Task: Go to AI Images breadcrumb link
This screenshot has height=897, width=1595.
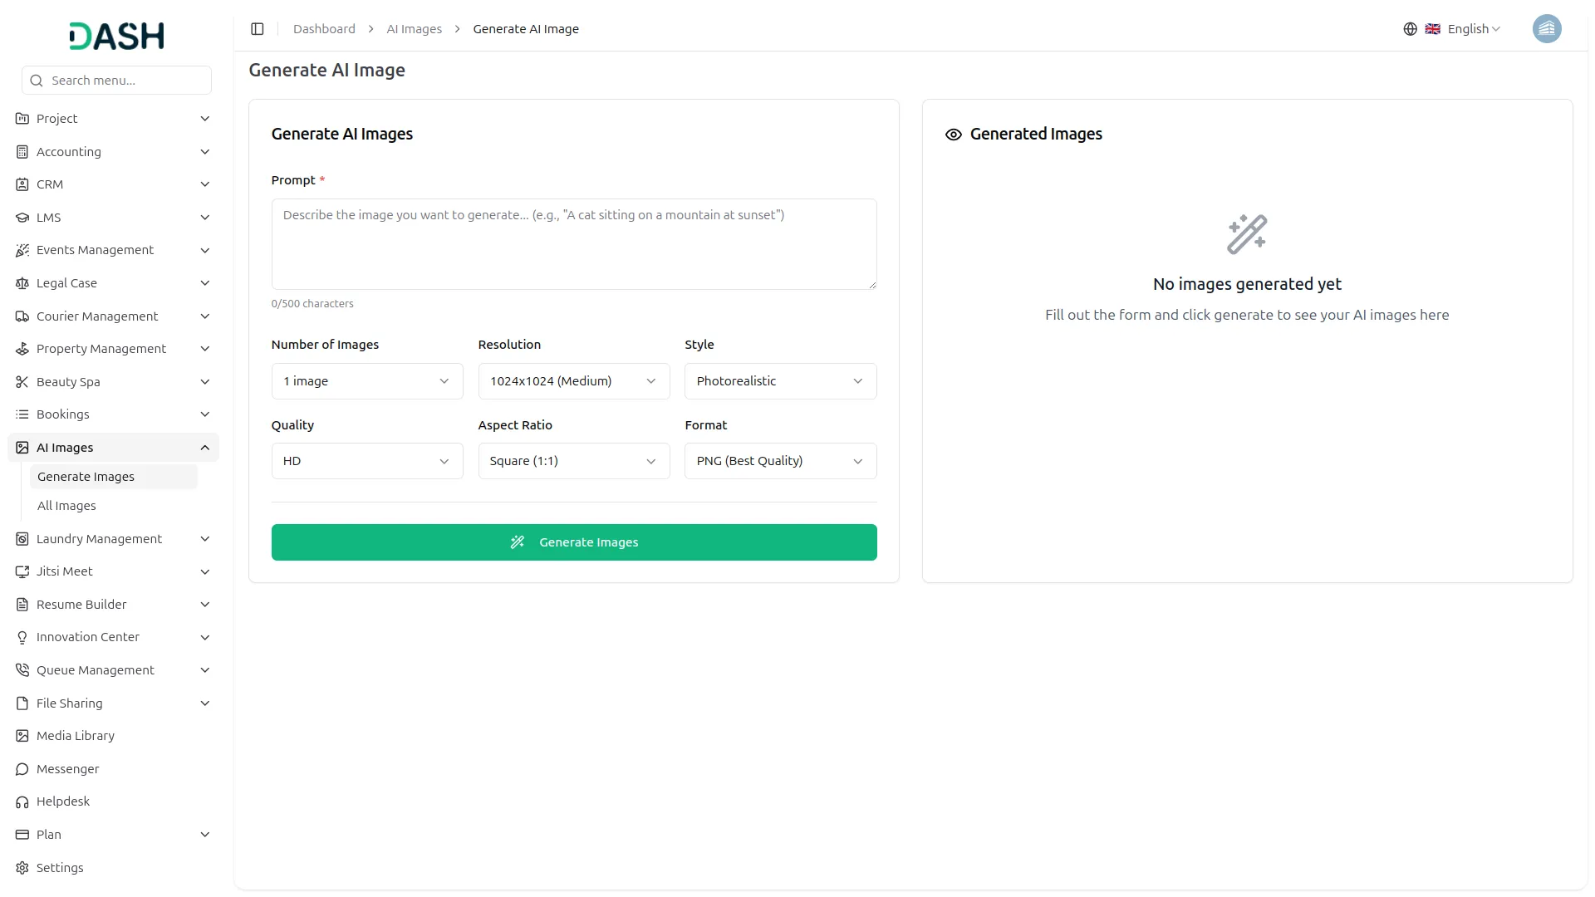Action: 415,29
